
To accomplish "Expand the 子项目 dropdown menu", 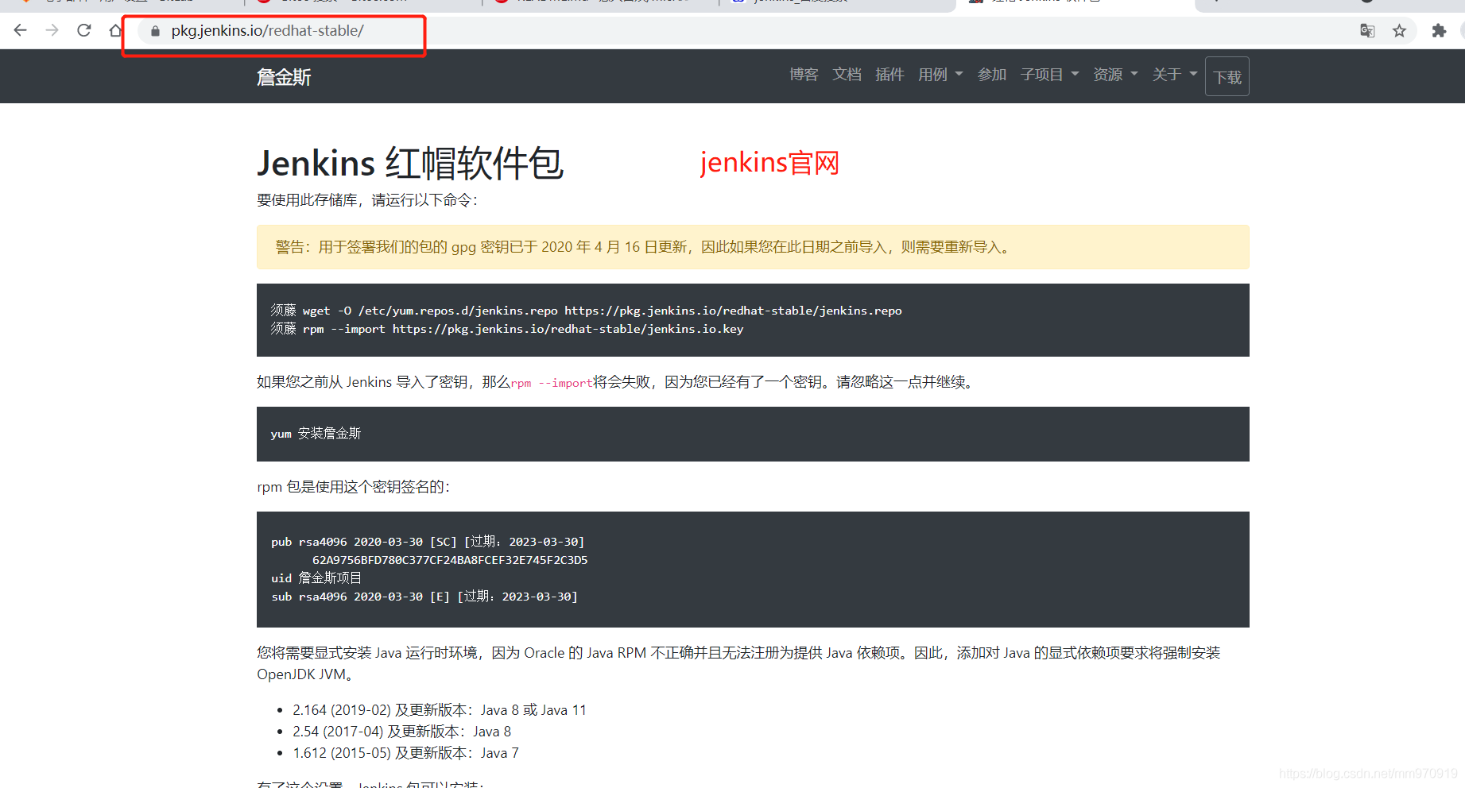I will [x=1049, y=75].
